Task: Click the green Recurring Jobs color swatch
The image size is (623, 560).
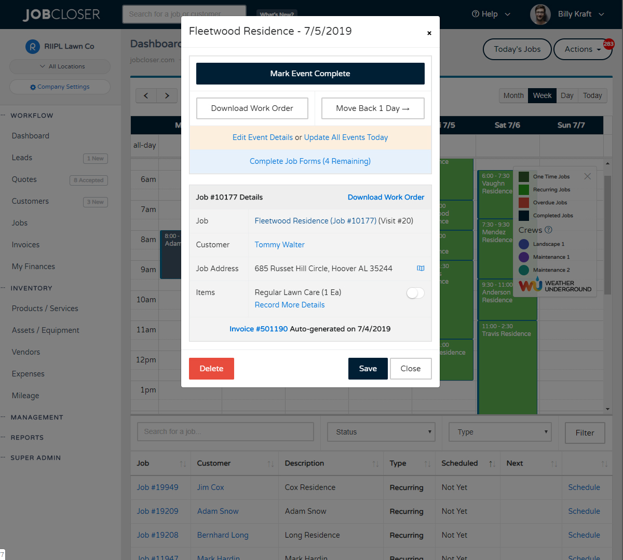Action: 524,190
